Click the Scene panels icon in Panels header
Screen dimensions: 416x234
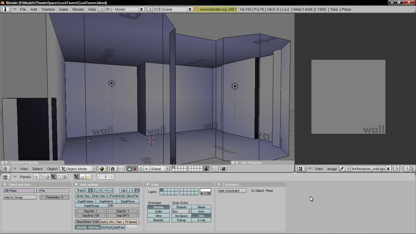pyautogui.click(x=65, y=177)
